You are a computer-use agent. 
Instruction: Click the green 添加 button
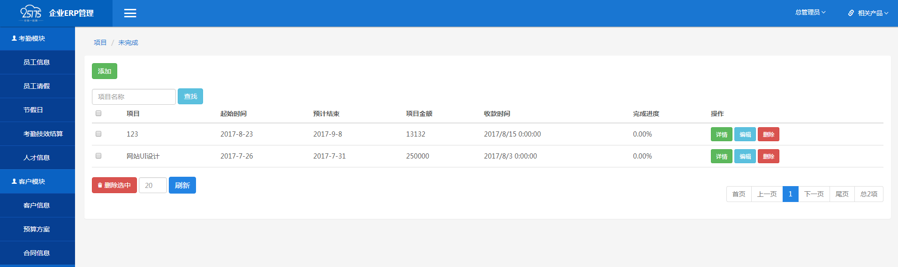click(x=104, y=71)
